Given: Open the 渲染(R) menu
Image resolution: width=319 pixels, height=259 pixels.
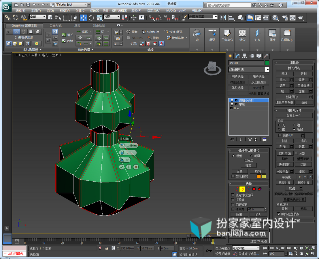Looking at the screenshot, I should (136, 11).
